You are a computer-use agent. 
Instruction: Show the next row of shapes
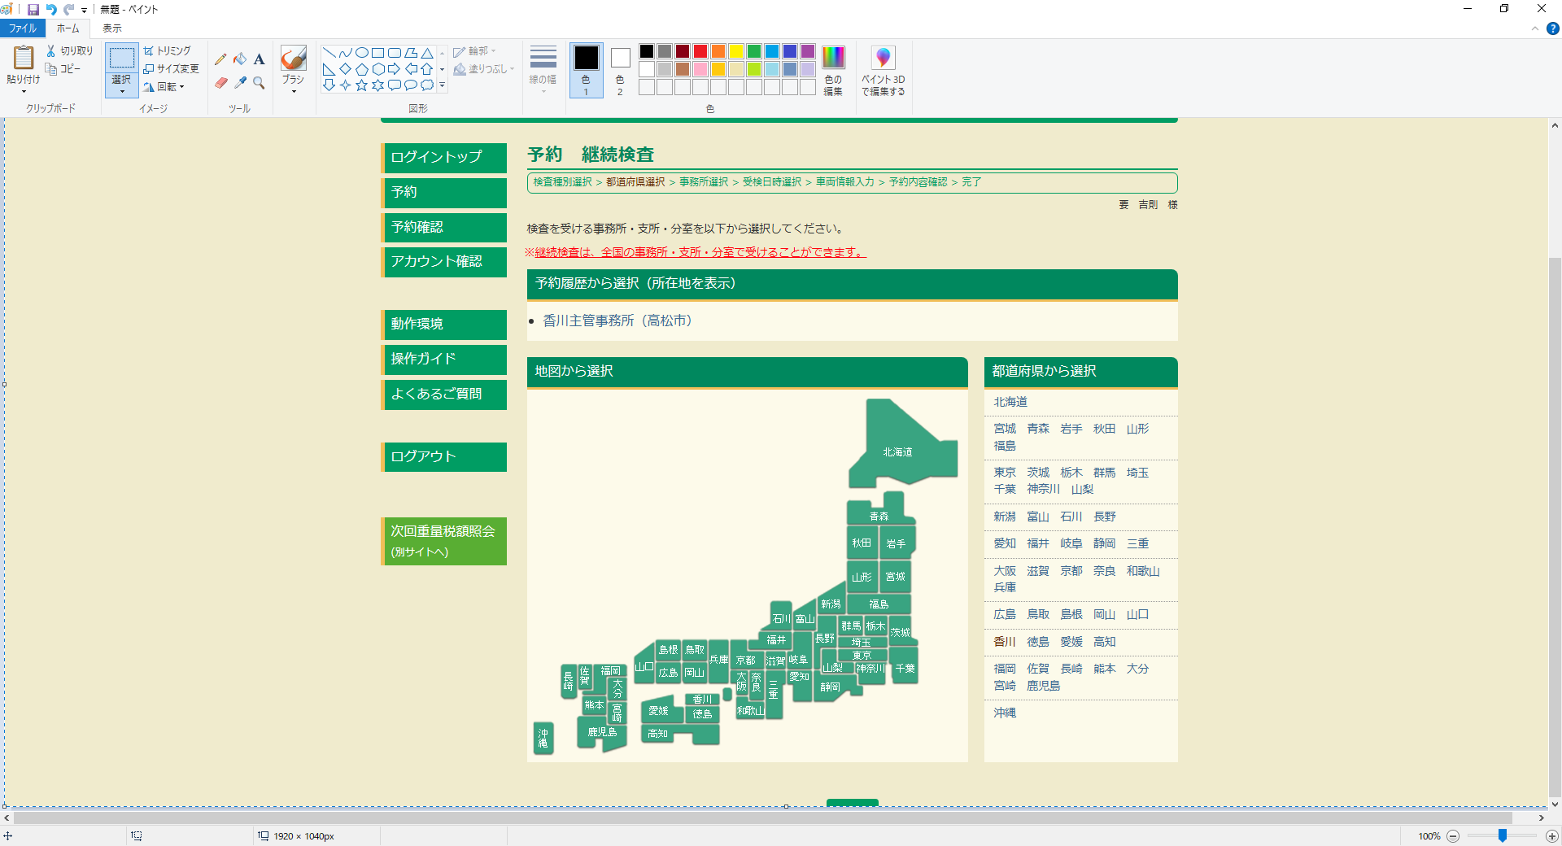[443, 69]
